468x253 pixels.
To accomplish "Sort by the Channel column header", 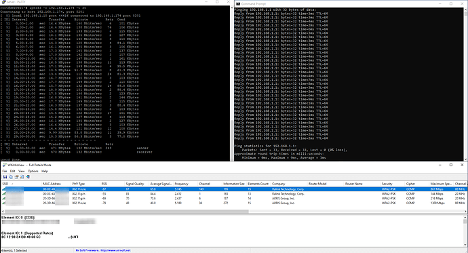I will [210, 184].
